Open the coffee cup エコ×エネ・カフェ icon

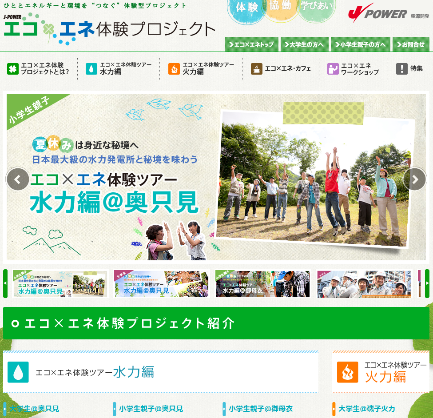pyautogui.click(x=256, y=69)
